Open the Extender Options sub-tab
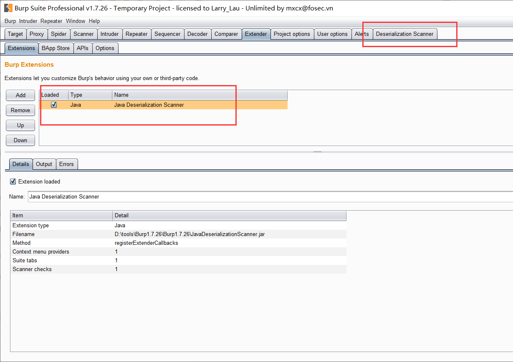Image resolution: width=513 pixels, height=362 pixels. pos(105,48)
